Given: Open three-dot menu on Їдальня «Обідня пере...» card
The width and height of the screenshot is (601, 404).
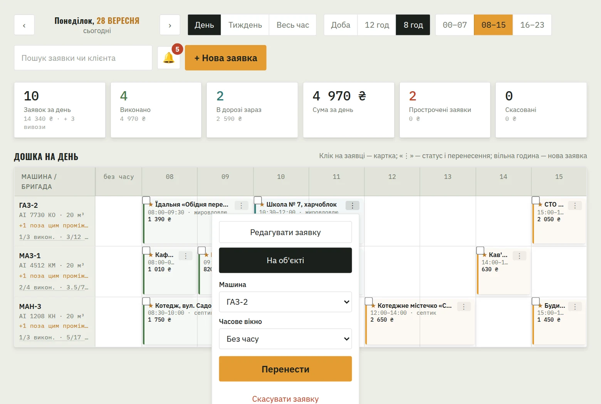Looking at the screenshot, I should tap(242, 205).
